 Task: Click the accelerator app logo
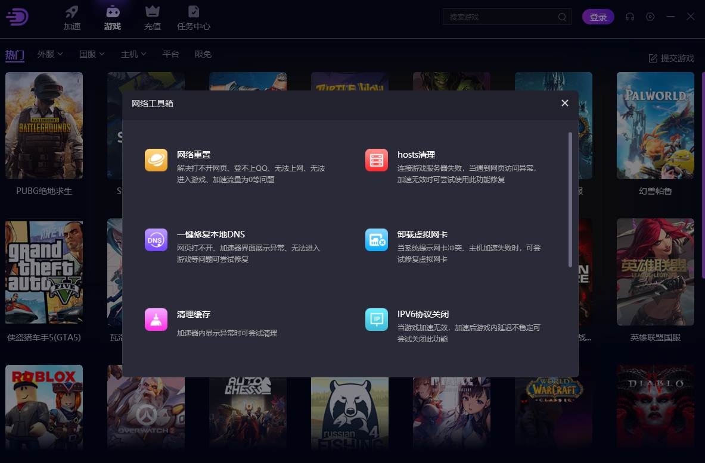pos(17,17)
